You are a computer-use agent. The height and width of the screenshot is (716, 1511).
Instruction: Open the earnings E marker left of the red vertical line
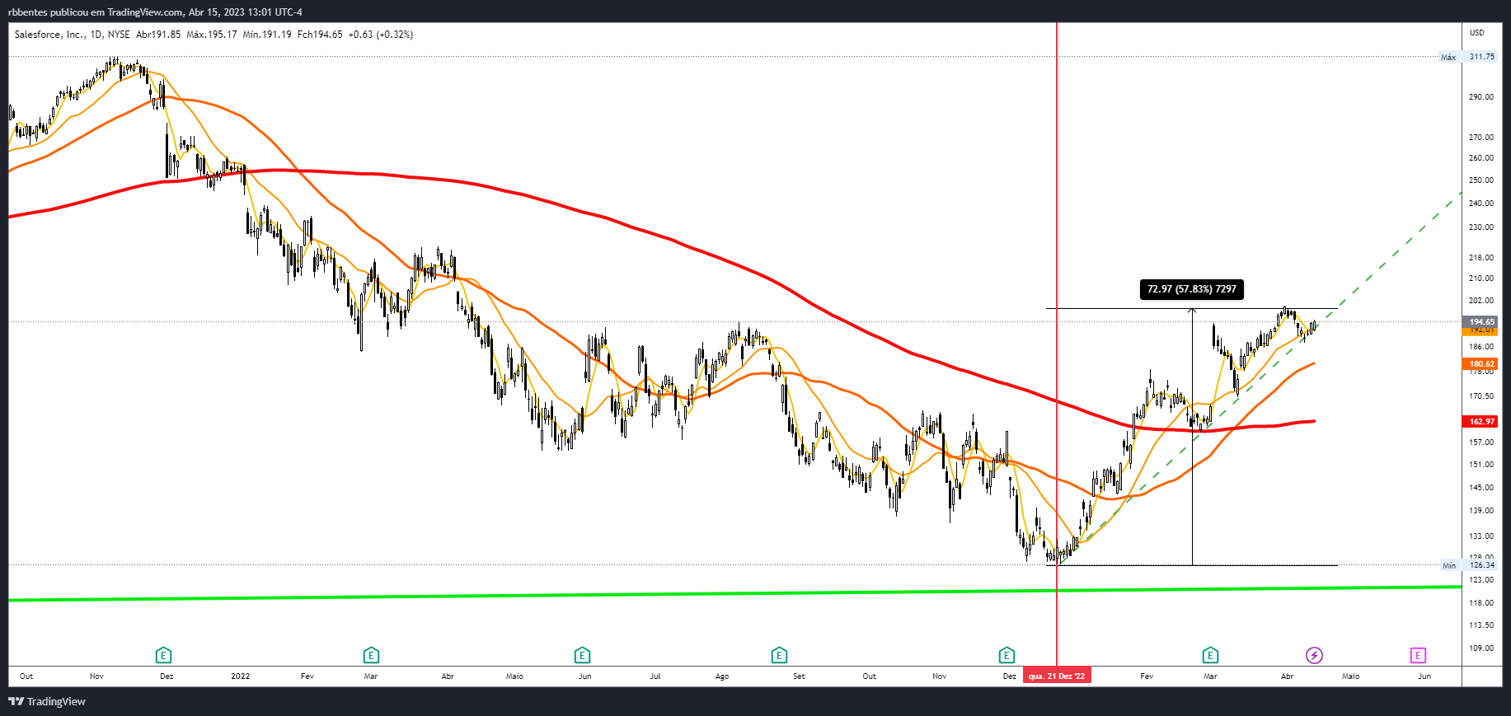[1007, 656]
